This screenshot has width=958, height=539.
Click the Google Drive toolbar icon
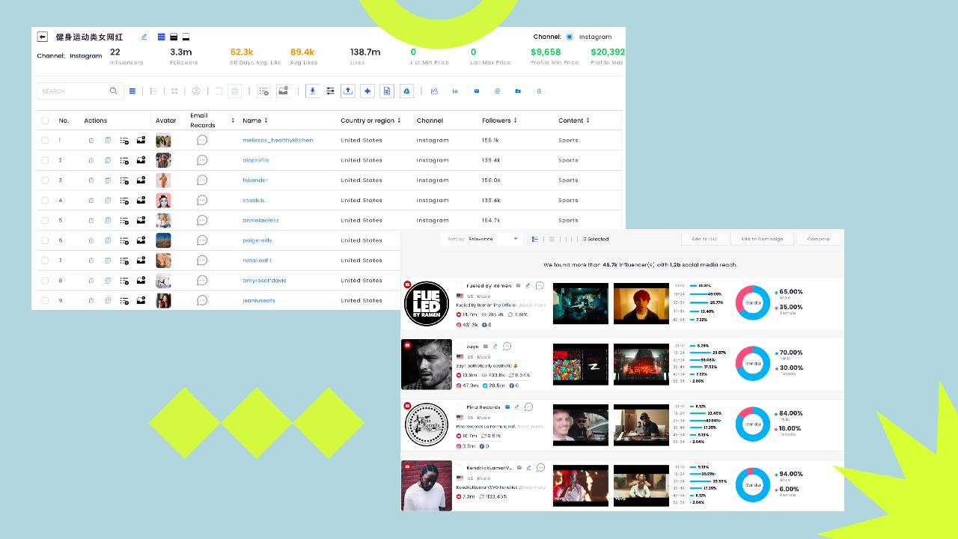click(406, 91)
